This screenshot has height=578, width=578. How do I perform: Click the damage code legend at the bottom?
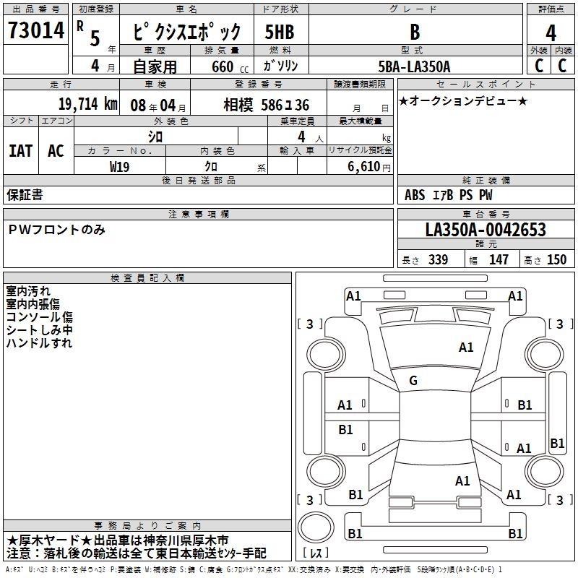click(x=254, y=570)
